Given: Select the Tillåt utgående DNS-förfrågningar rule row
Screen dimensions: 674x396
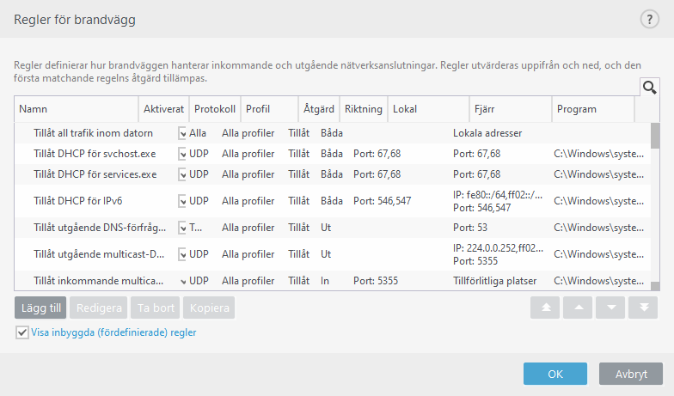Looking at the screenshot, I should coord(95,228).
